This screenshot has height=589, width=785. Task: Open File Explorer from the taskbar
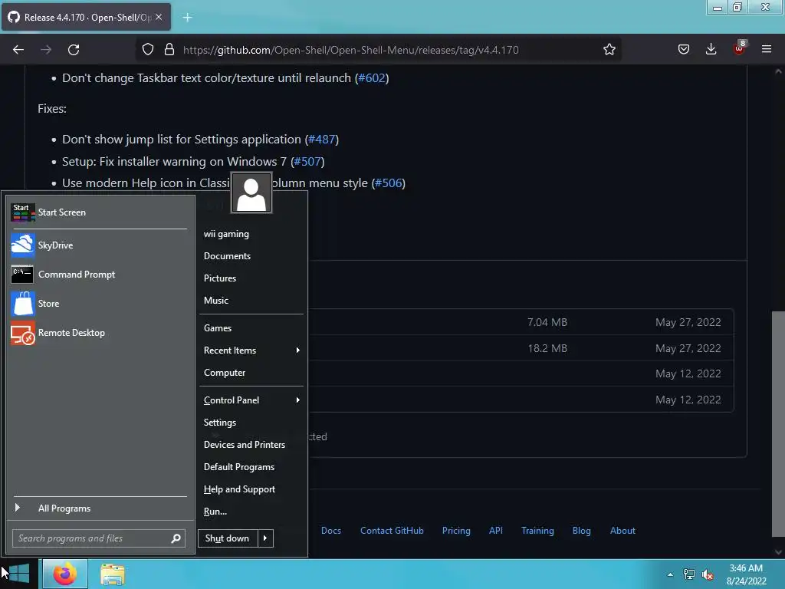point(112,574)
